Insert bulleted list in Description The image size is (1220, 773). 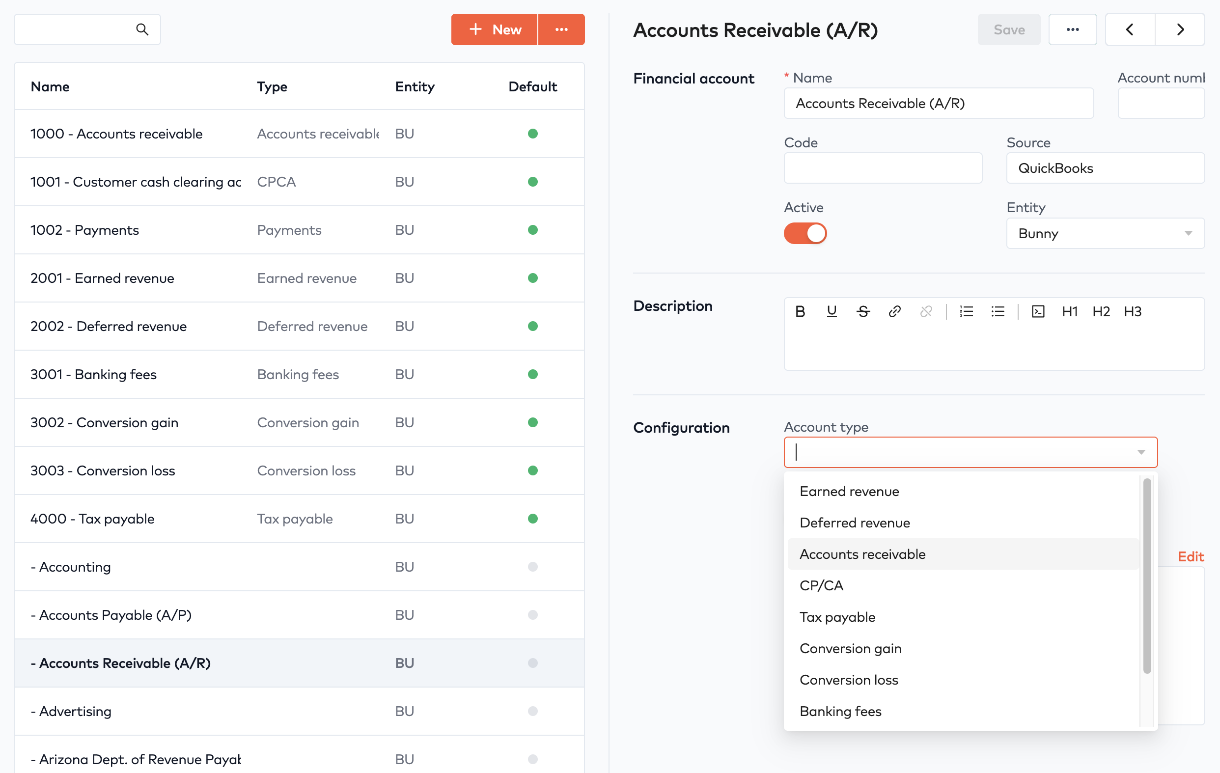pos(998,311)
